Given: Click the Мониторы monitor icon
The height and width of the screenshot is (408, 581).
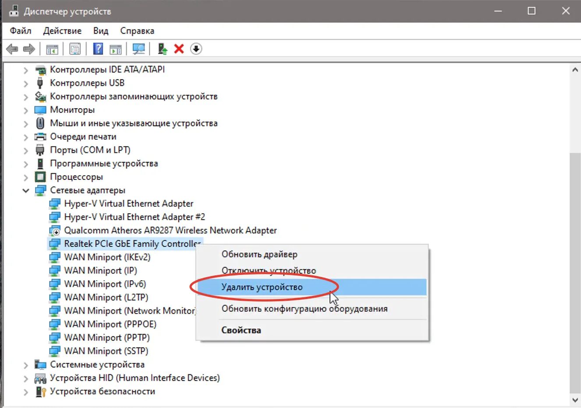Looking at the screenshot, I should [40, 110].
